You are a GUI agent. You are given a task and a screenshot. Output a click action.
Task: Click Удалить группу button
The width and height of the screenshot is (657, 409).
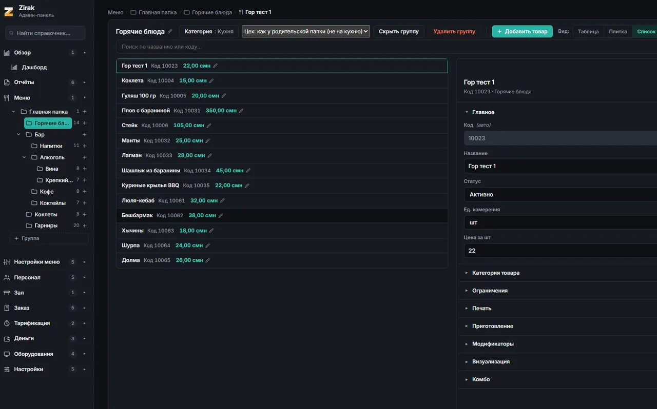[x=454, y=32]
